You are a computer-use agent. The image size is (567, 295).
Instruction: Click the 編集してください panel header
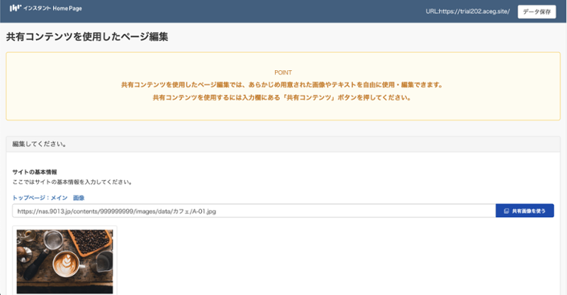pyautogui.click(x=40, y=144)
